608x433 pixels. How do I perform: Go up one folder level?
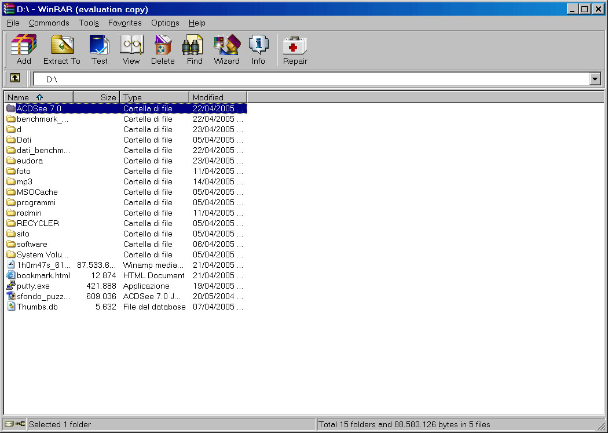pos(14,78)
